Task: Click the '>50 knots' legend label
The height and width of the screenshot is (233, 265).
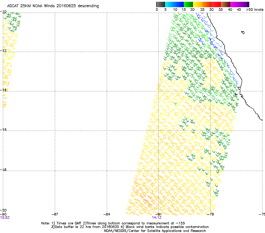Action: (255, 10)
